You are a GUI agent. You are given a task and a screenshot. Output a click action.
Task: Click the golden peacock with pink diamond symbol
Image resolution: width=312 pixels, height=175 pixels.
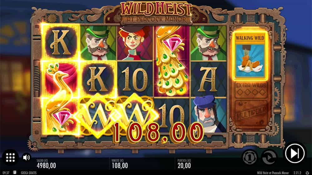[172, 61]
